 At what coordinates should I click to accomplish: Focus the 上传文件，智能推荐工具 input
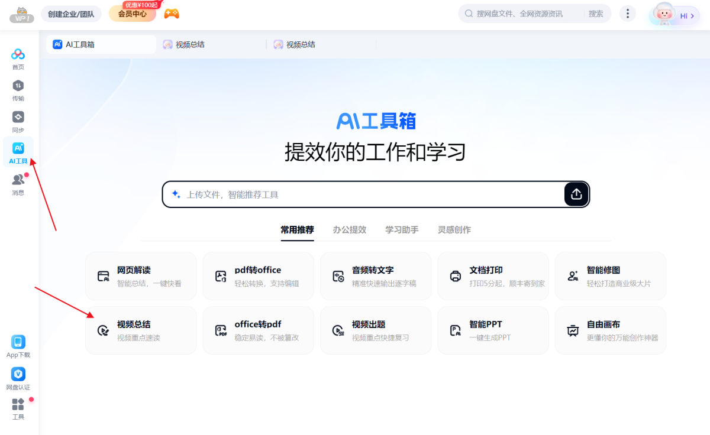(x=376, y=194)
